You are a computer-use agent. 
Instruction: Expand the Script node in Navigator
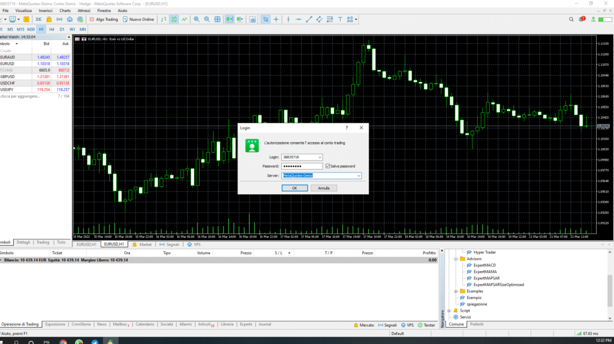449,310
